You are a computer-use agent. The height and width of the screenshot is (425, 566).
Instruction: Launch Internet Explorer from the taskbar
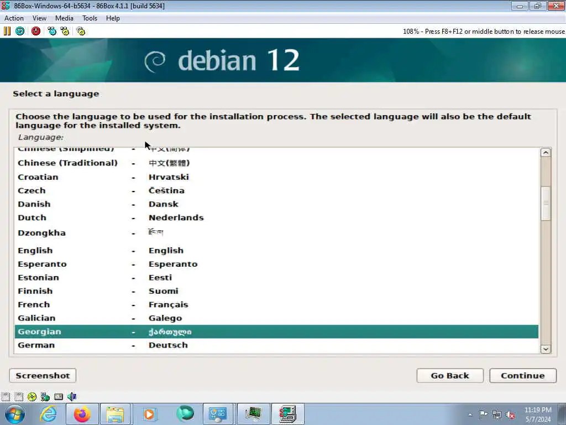pyautogui.click(x=49, y=414)
